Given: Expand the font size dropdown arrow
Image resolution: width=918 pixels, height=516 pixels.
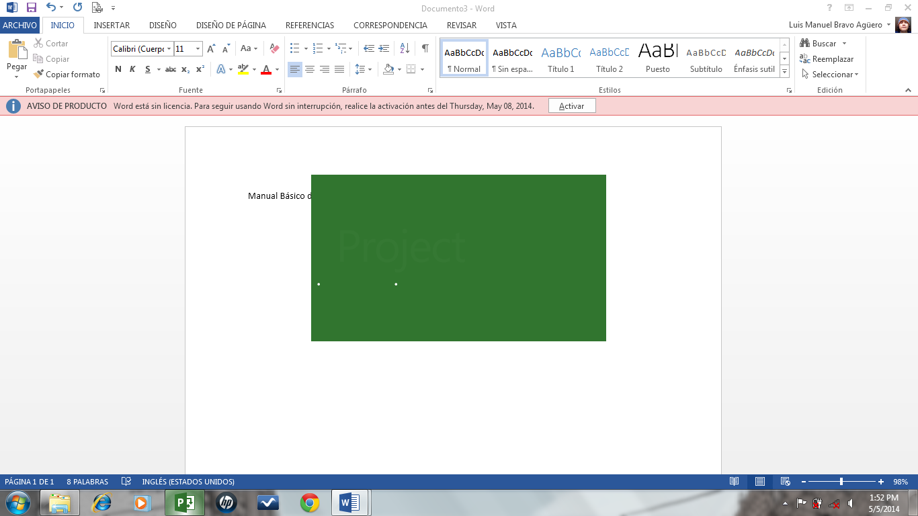Looking at the screenshot, I should [198, 49].
